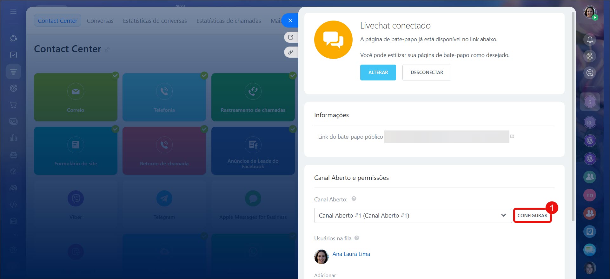Open Ana Laura Lima's profile link
This screenshot has width=610, height=279.
click(x=351, y=254)
